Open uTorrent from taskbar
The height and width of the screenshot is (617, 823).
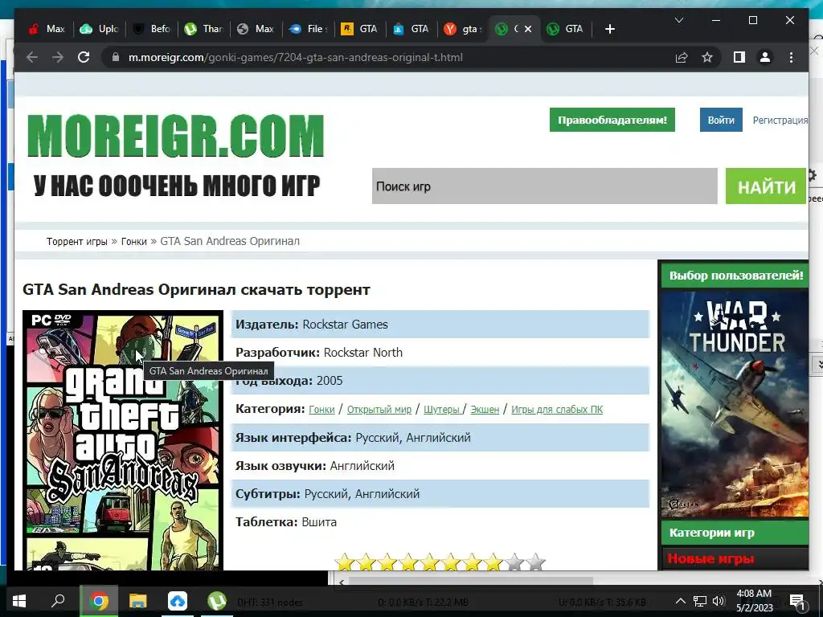click(x=217, y=601)
